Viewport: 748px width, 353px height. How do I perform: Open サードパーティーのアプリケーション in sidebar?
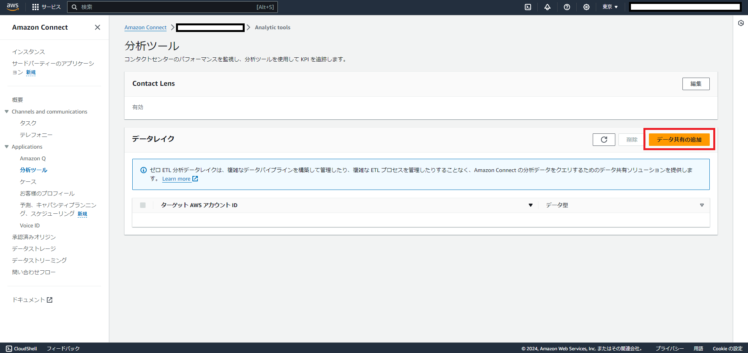point(53,68)
